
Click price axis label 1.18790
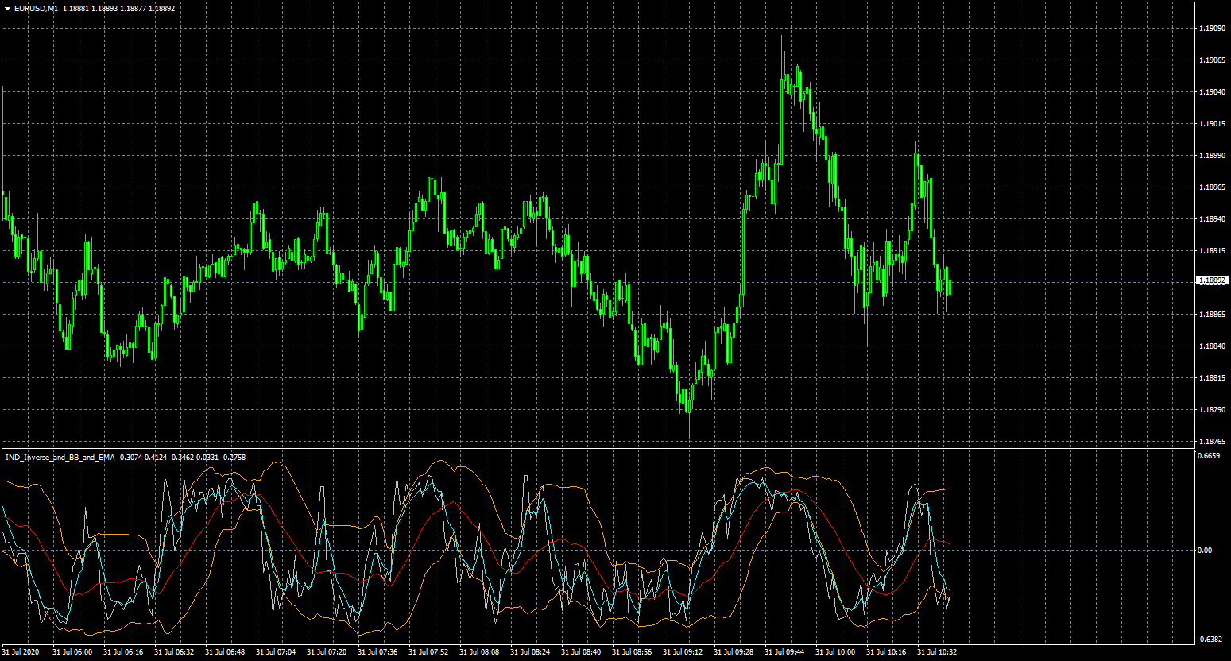[x=1211, y=410]
